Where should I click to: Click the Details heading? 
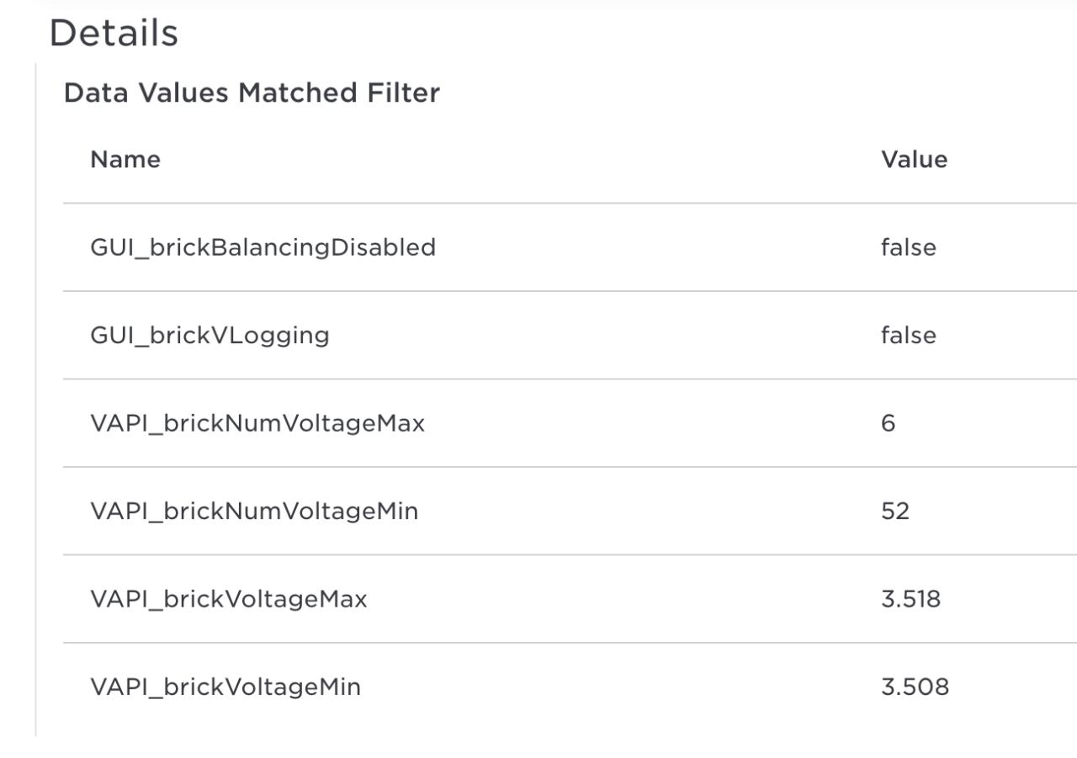[x=114, y=34]
